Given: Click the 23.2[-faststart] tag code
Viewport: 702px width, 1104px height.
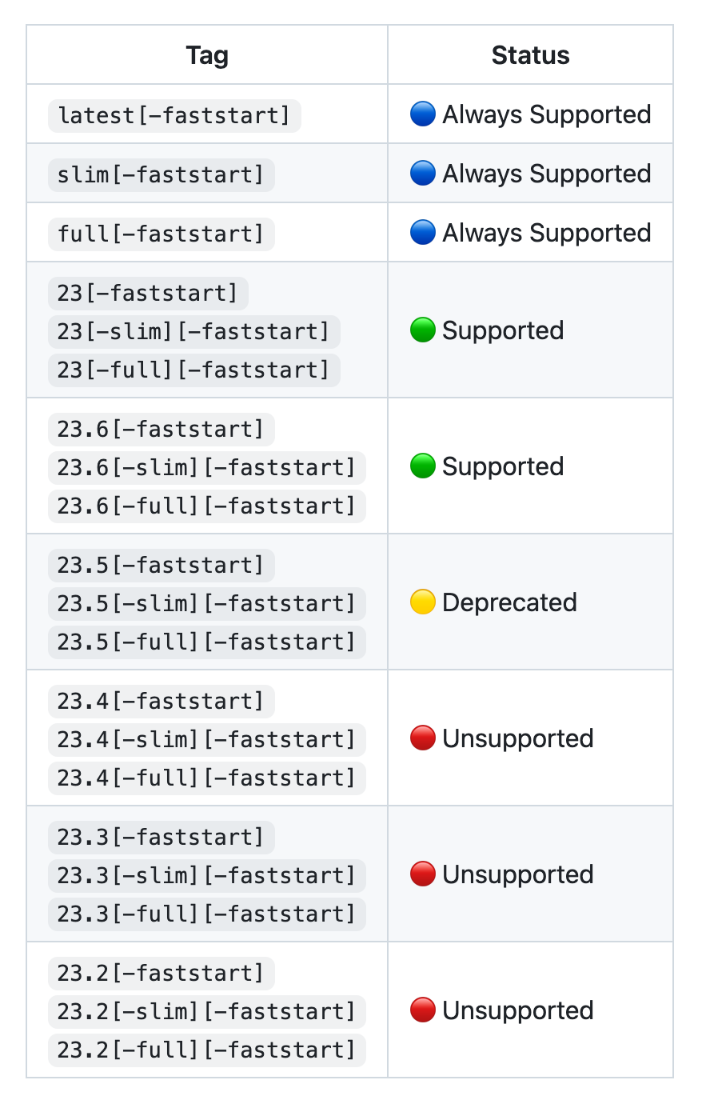Looking at the screenshot, I should coord(162,974).
